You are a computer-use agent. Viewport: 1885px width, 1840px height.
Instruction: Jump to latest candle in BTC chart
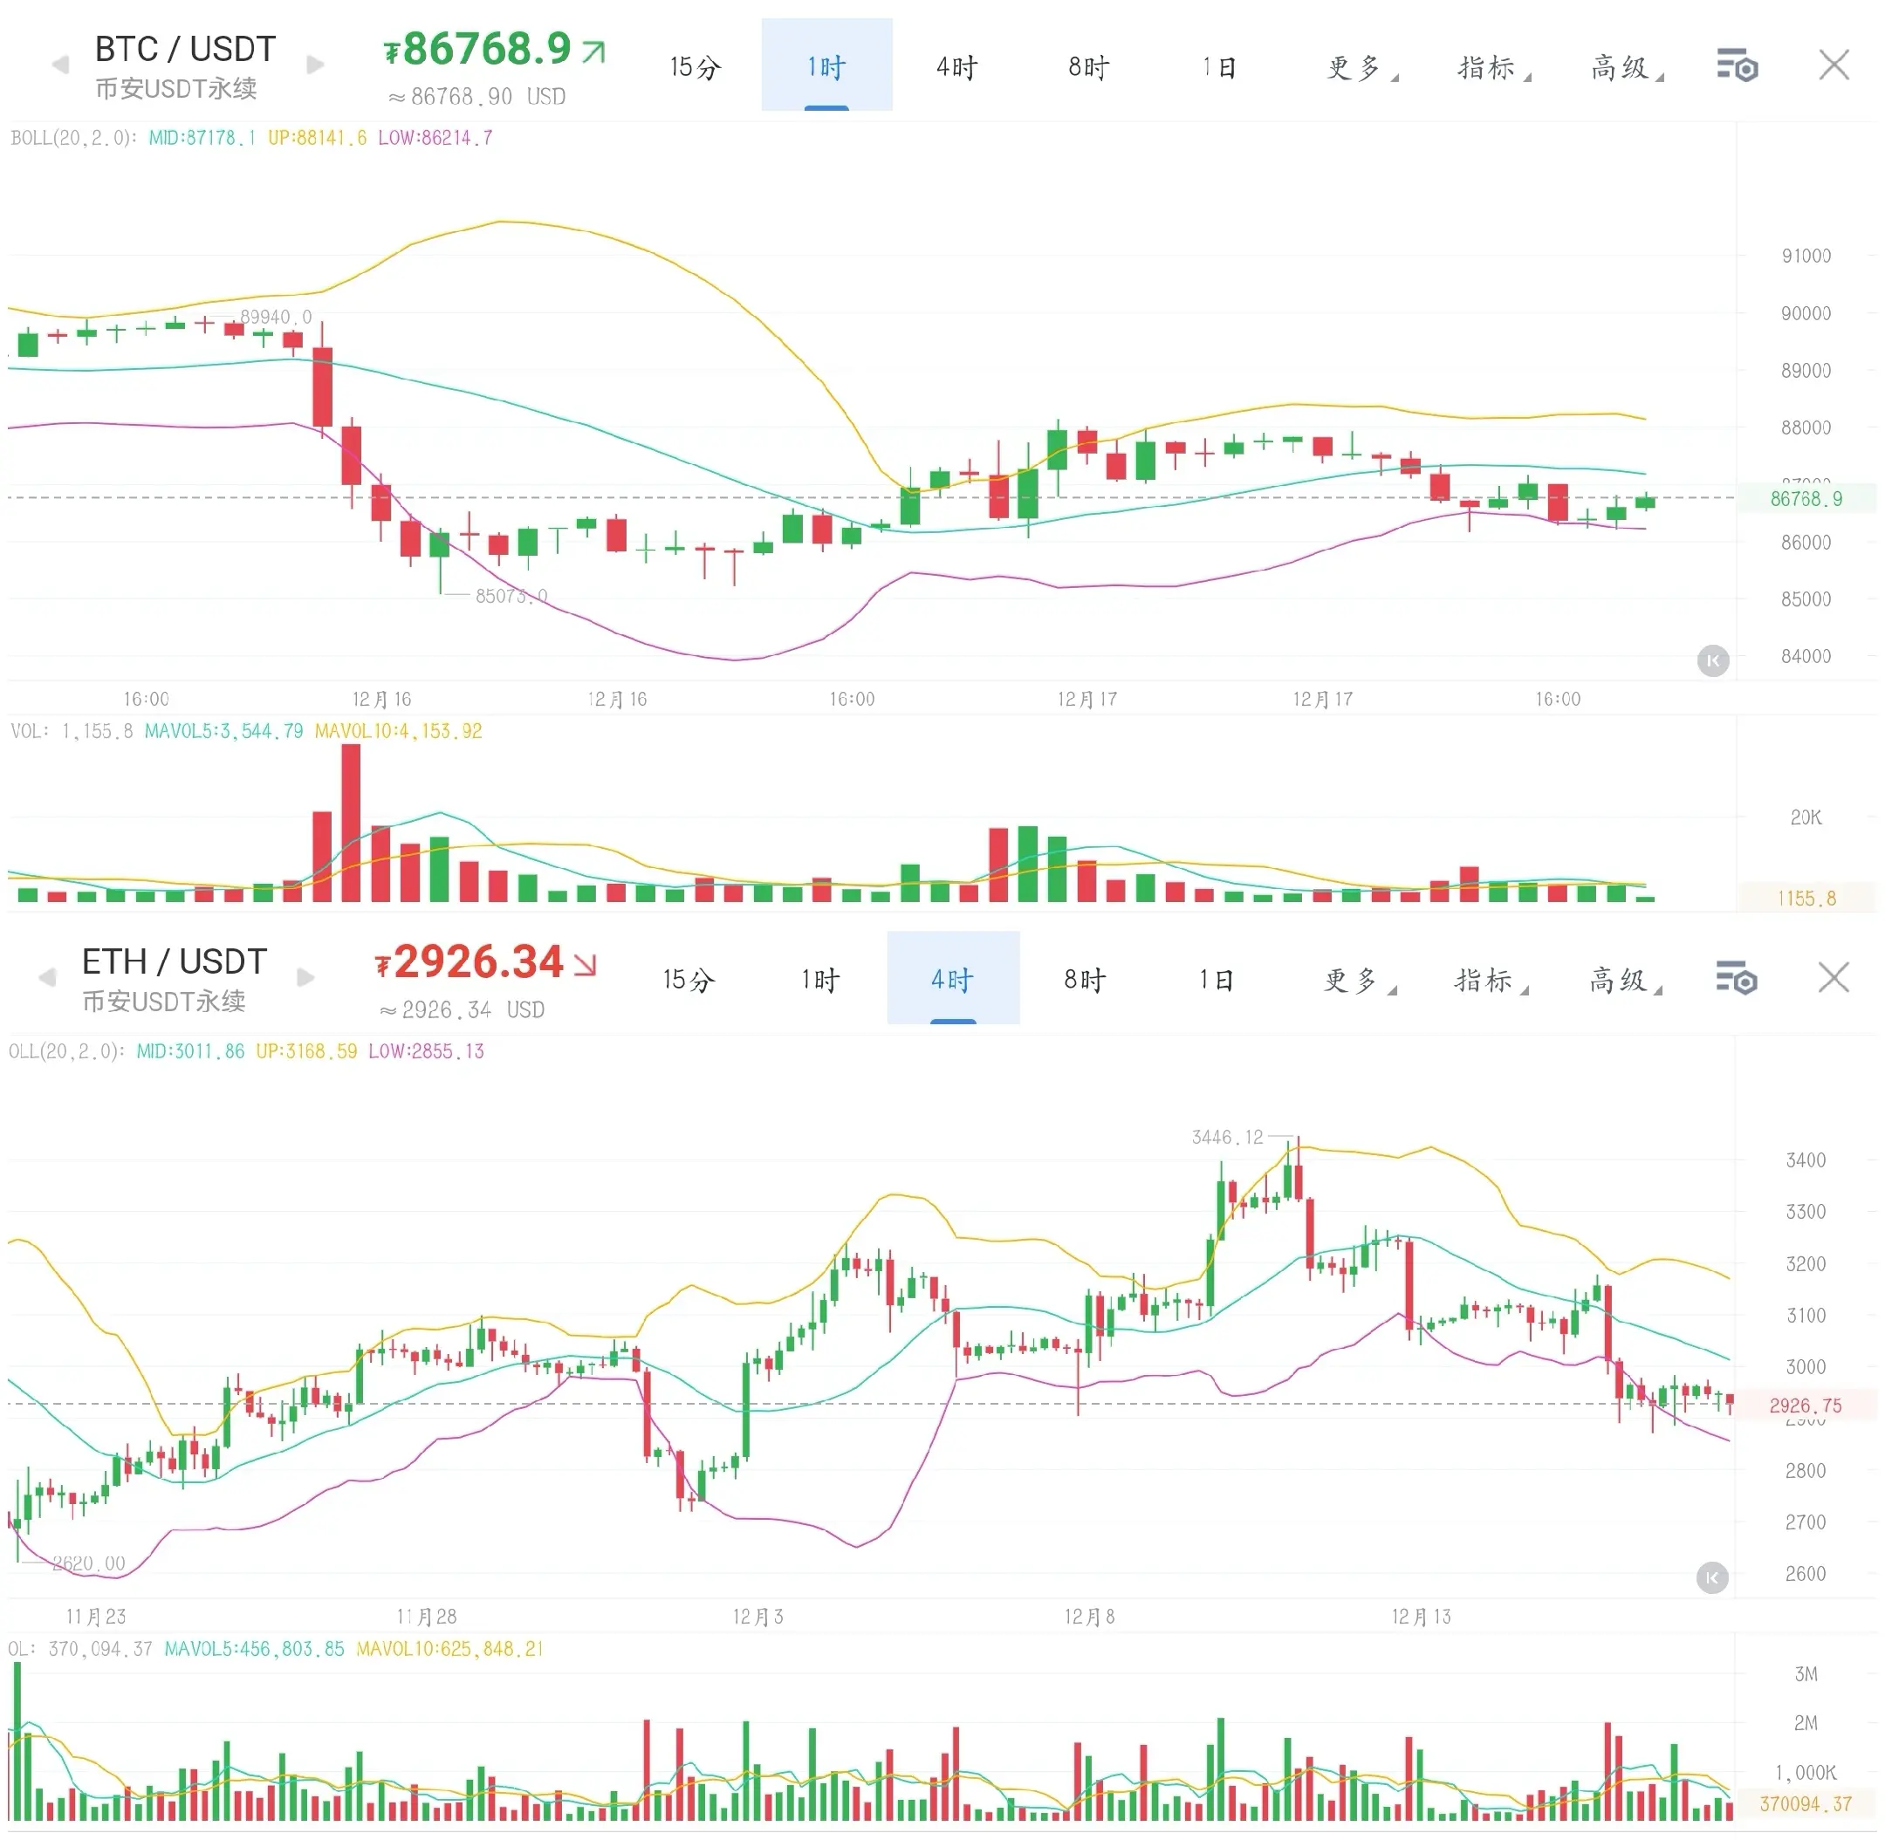point(1712,661)
